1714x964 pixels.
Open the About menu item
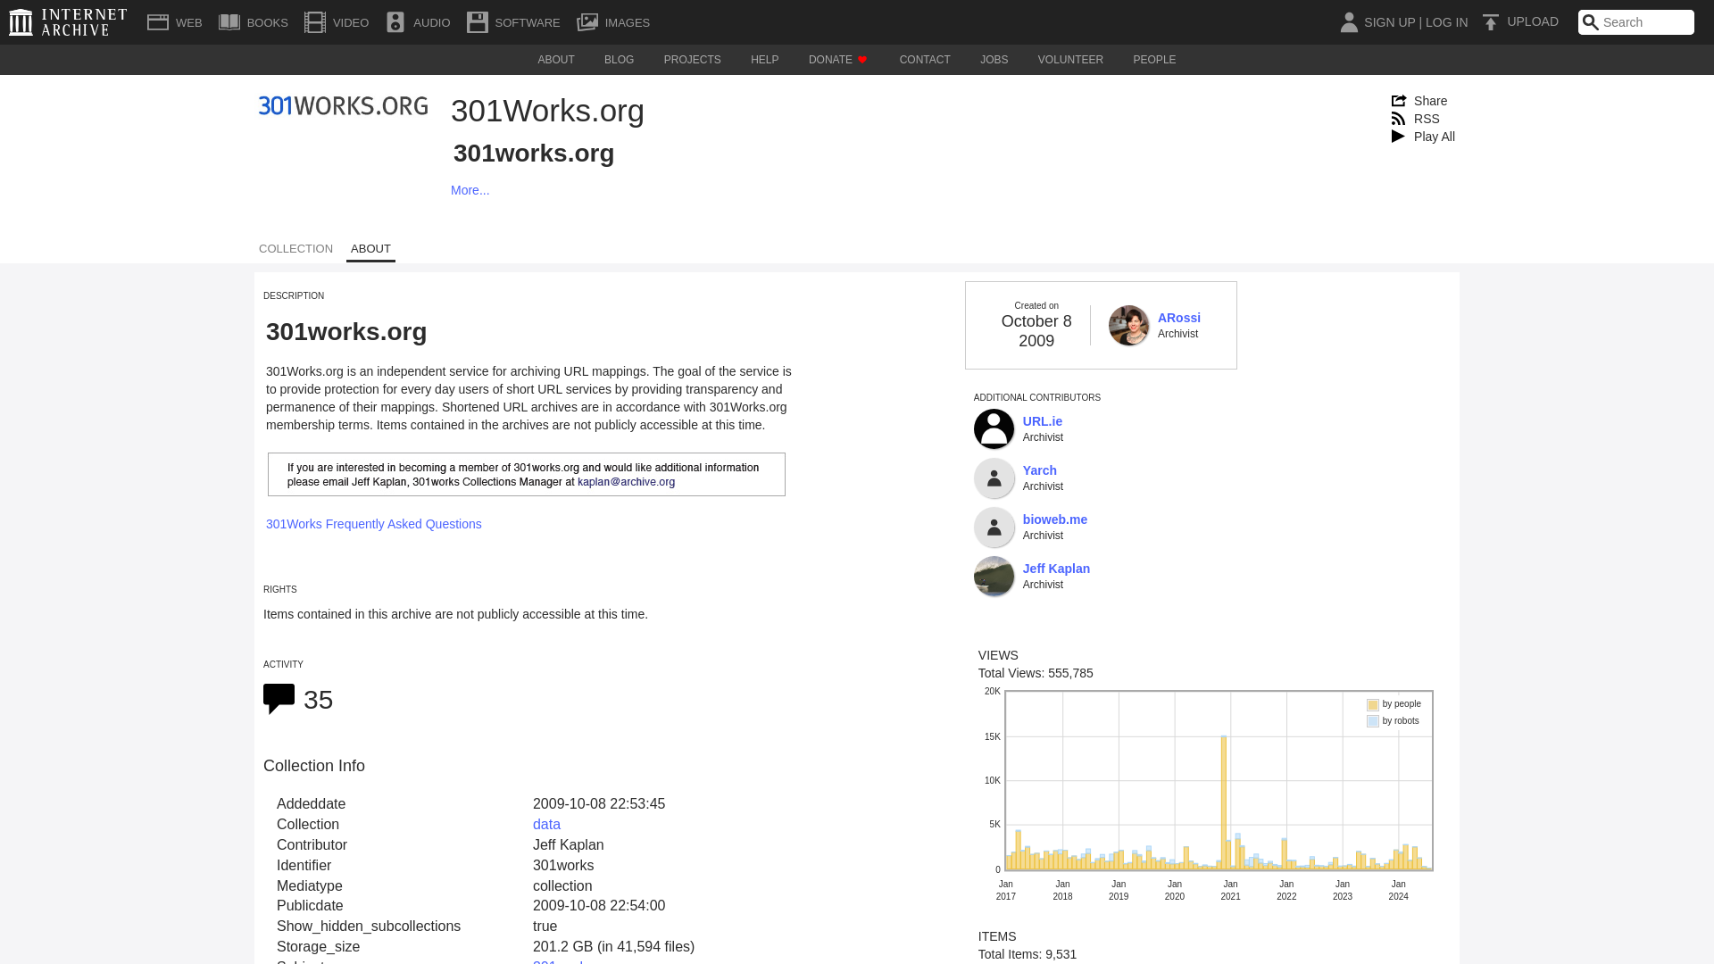[556, 60]
